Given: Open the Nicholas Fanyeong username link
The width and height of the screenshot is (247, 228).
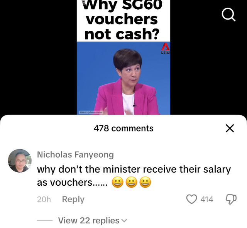Looking at the screenshot, I should (75, 155).
